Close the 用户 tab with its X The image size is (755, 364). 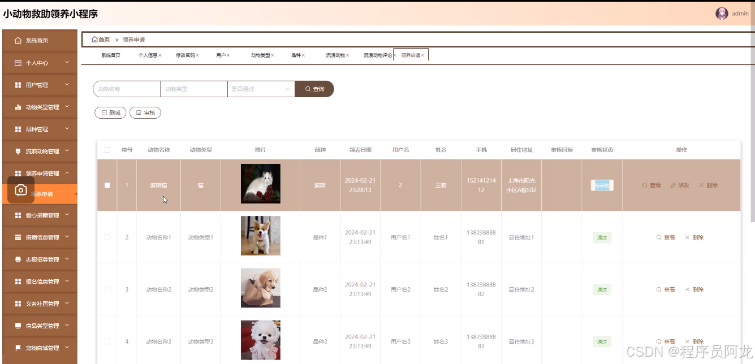pos(228,55)
